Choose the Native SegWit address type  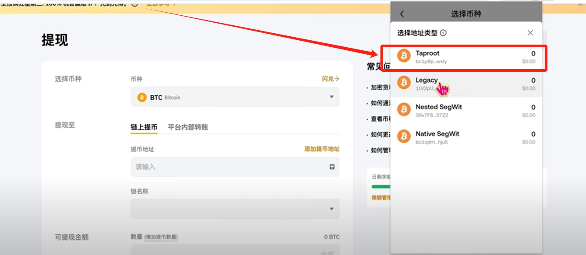click(x=466, y=137)
